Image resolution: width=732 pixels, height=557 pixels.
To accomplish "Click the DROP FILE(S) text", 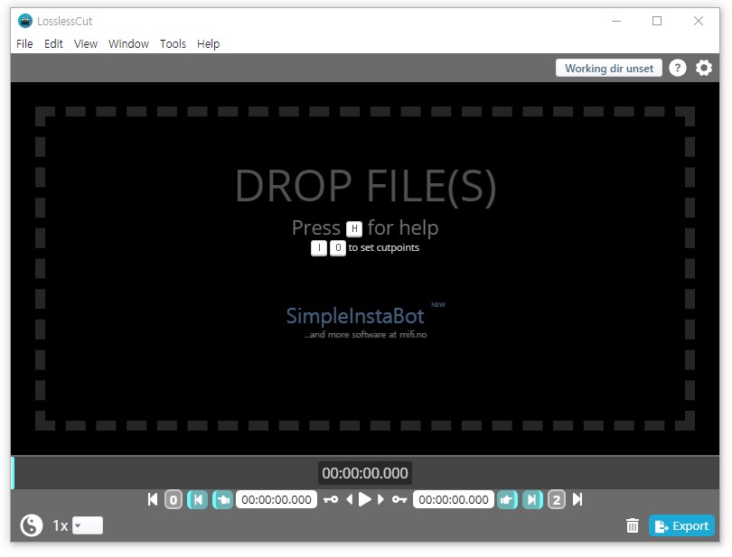I will (365, 186).
